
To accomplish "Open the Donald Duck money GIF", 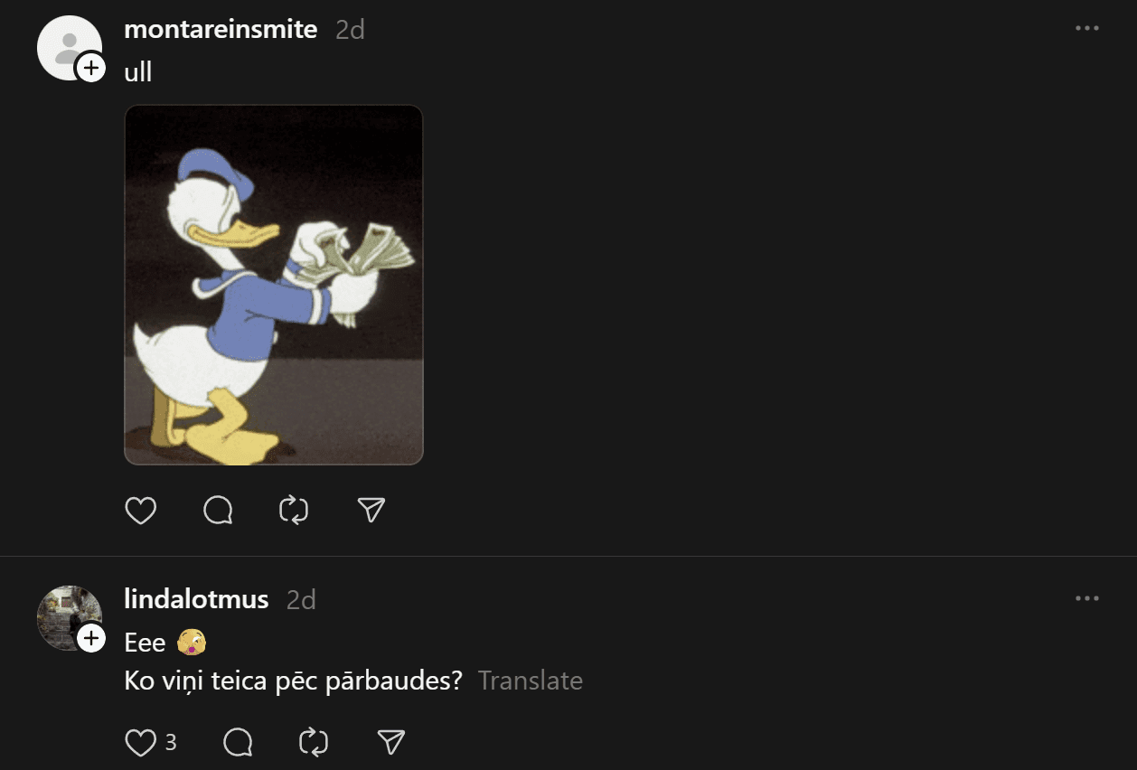I will click(274, 285).
